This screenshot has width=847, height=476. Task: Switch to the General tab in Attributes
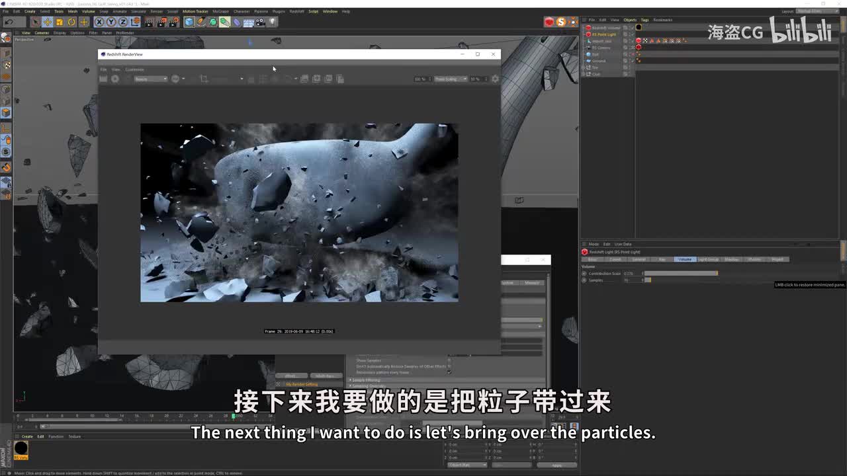(639, 259)
